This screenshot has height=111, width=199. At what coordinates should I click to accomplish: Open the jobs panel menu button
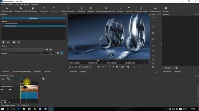click(x=176, y=68)
